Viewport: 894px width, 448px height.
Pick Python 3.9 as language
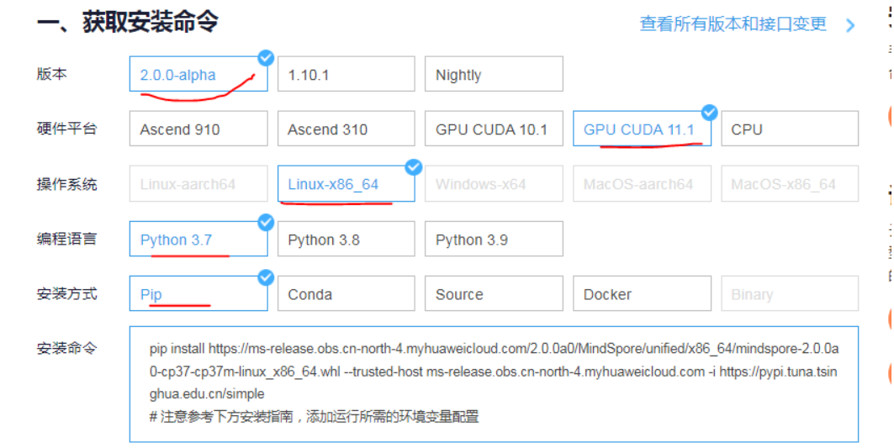tap(493, 240)
